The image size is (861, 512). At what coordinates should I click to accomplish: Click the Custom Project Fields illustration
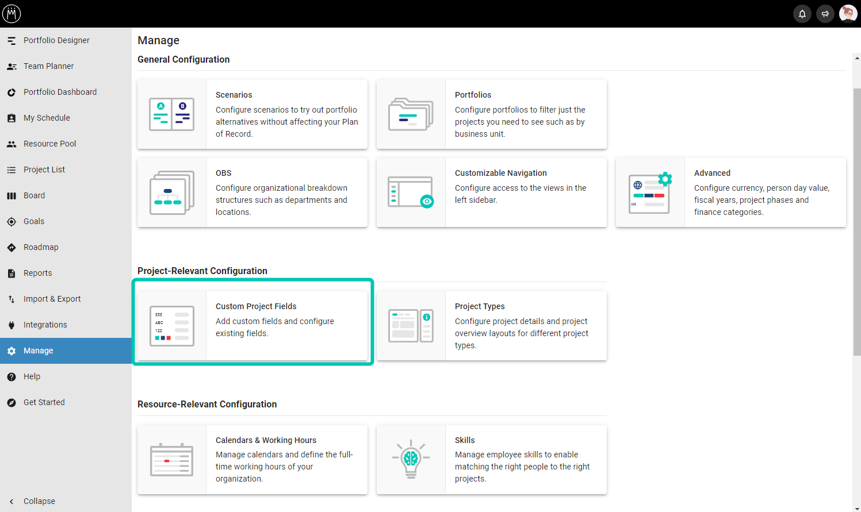(x=172, y=326)
